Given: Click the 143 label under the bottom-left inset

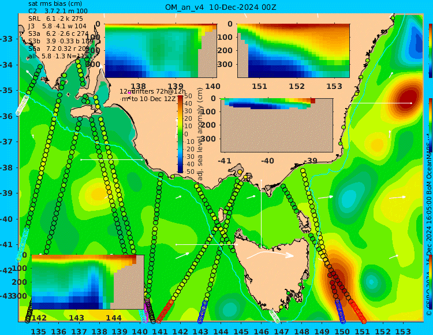Looking at the screenshot, I should click(76, 318).
